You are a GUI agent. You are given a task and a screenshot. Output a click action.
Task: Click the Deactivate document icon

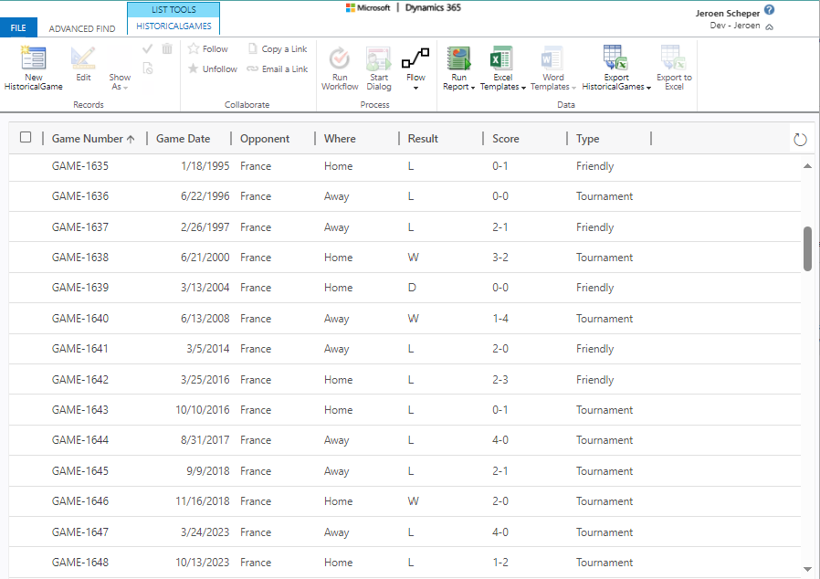pos(148,68)
